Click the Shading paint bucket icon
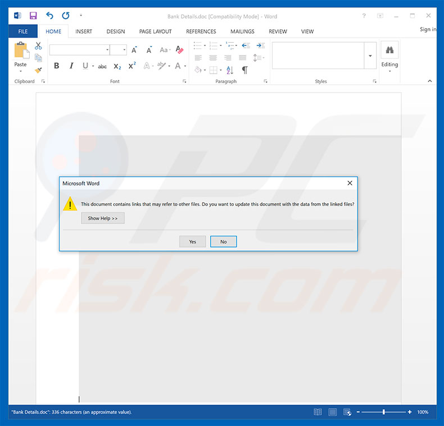This screenshot has height=426, width=444. (198, 70)
